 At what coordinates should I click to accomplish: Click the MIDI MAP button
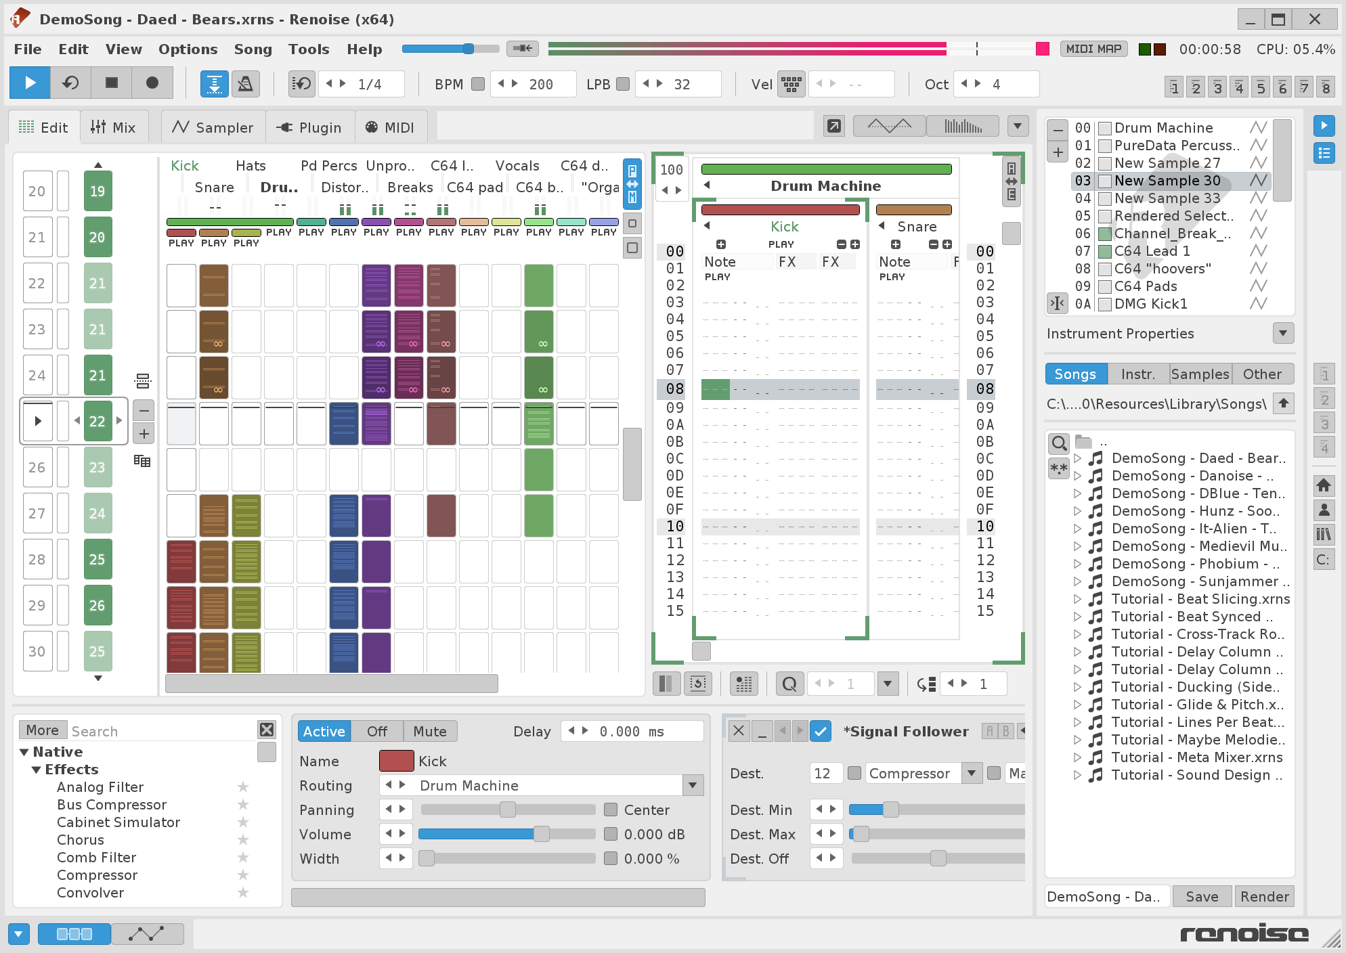pos(1093,49)
